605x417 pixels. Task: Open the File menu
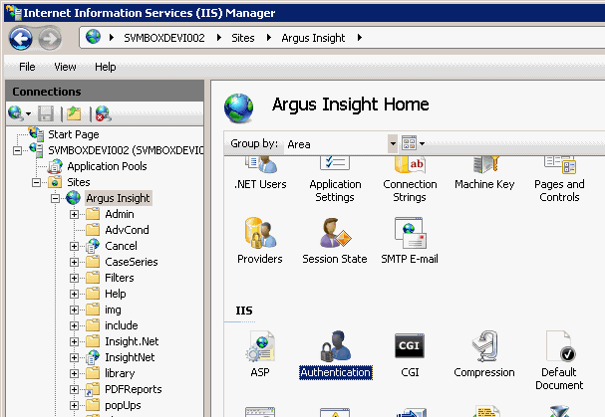(x=27, y=67)
